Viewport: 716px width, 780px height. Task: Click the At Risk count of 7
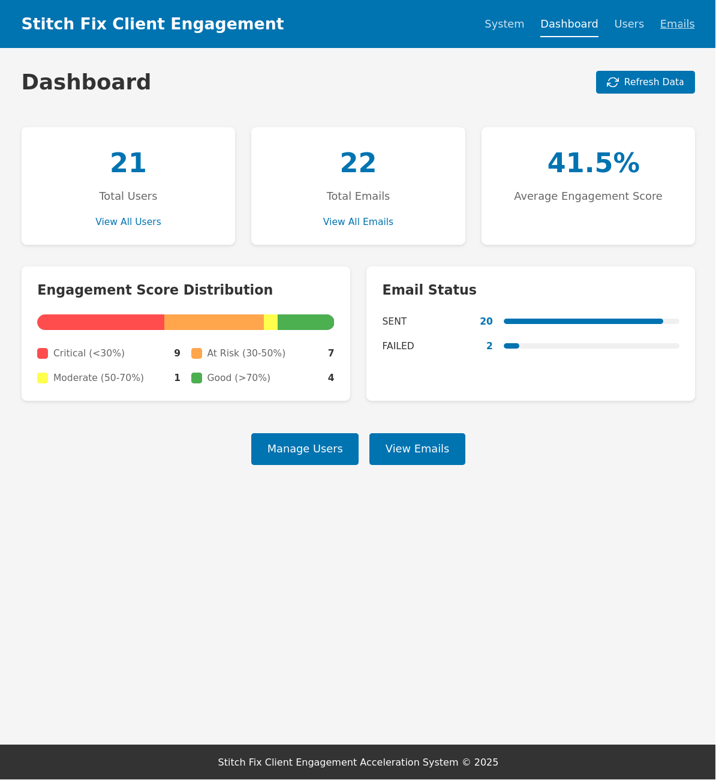[331, 353]
